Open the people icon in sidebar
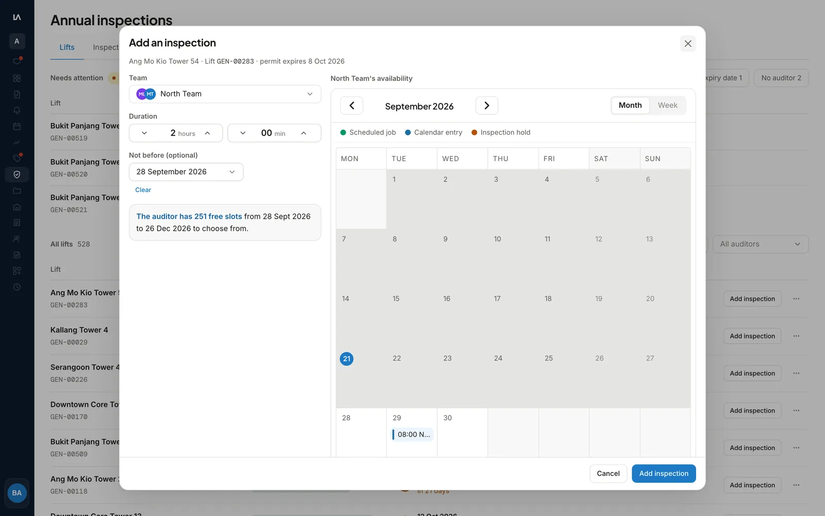The image size is (825, 516). [16, 239]
